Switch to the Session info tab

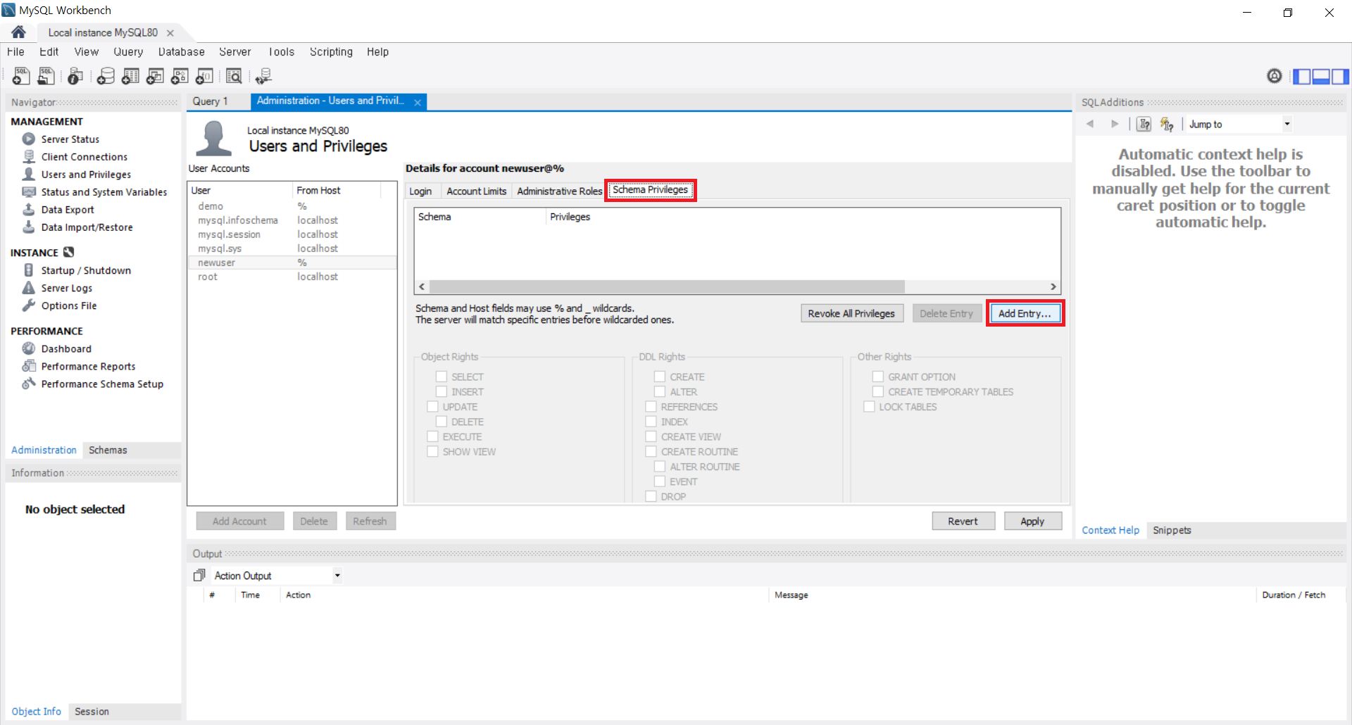tap(92, 712)
